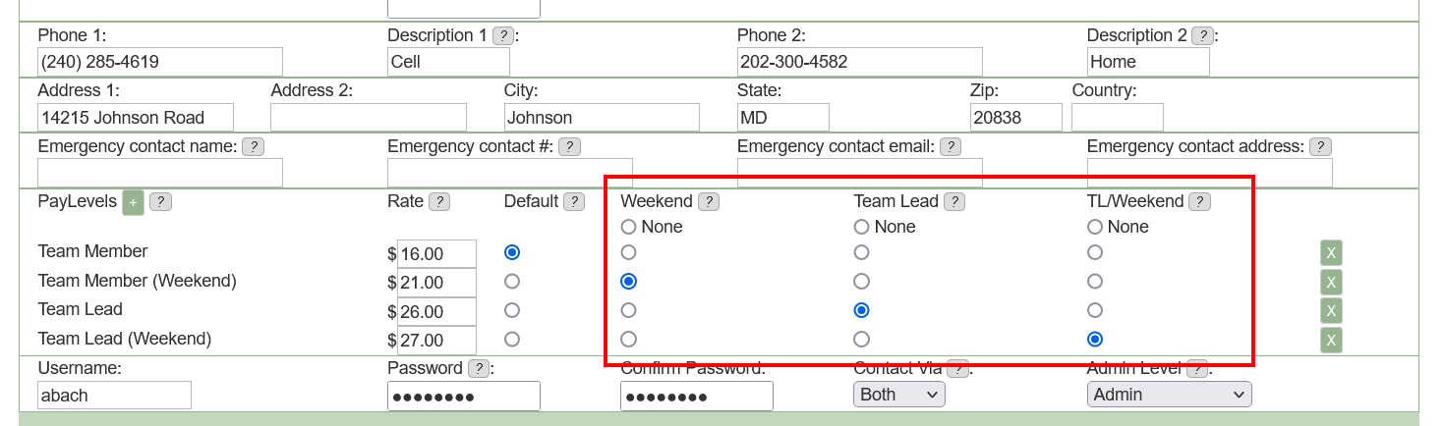Click the green plus icon beside PayLevels
This screenshot has width=1444, height=426.
tap(133, 203)
